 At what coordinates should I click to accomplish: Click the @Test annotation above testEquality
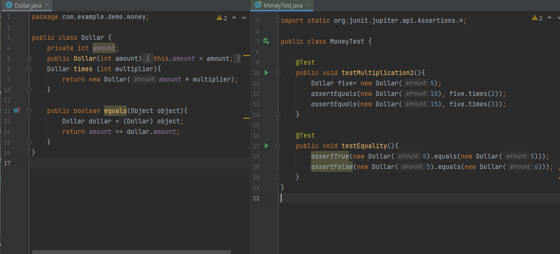tap(305, 136)
